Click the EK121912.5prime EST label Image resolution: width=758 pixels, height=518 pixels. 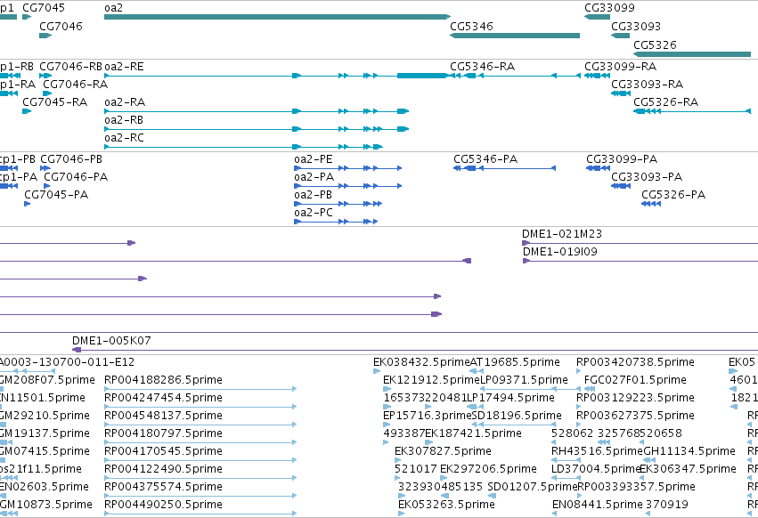coord(431,380)
